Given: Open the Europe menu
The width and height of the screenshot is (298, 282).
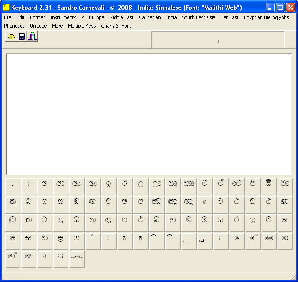Looking at the screenshot, I should [x=97, y=17].
